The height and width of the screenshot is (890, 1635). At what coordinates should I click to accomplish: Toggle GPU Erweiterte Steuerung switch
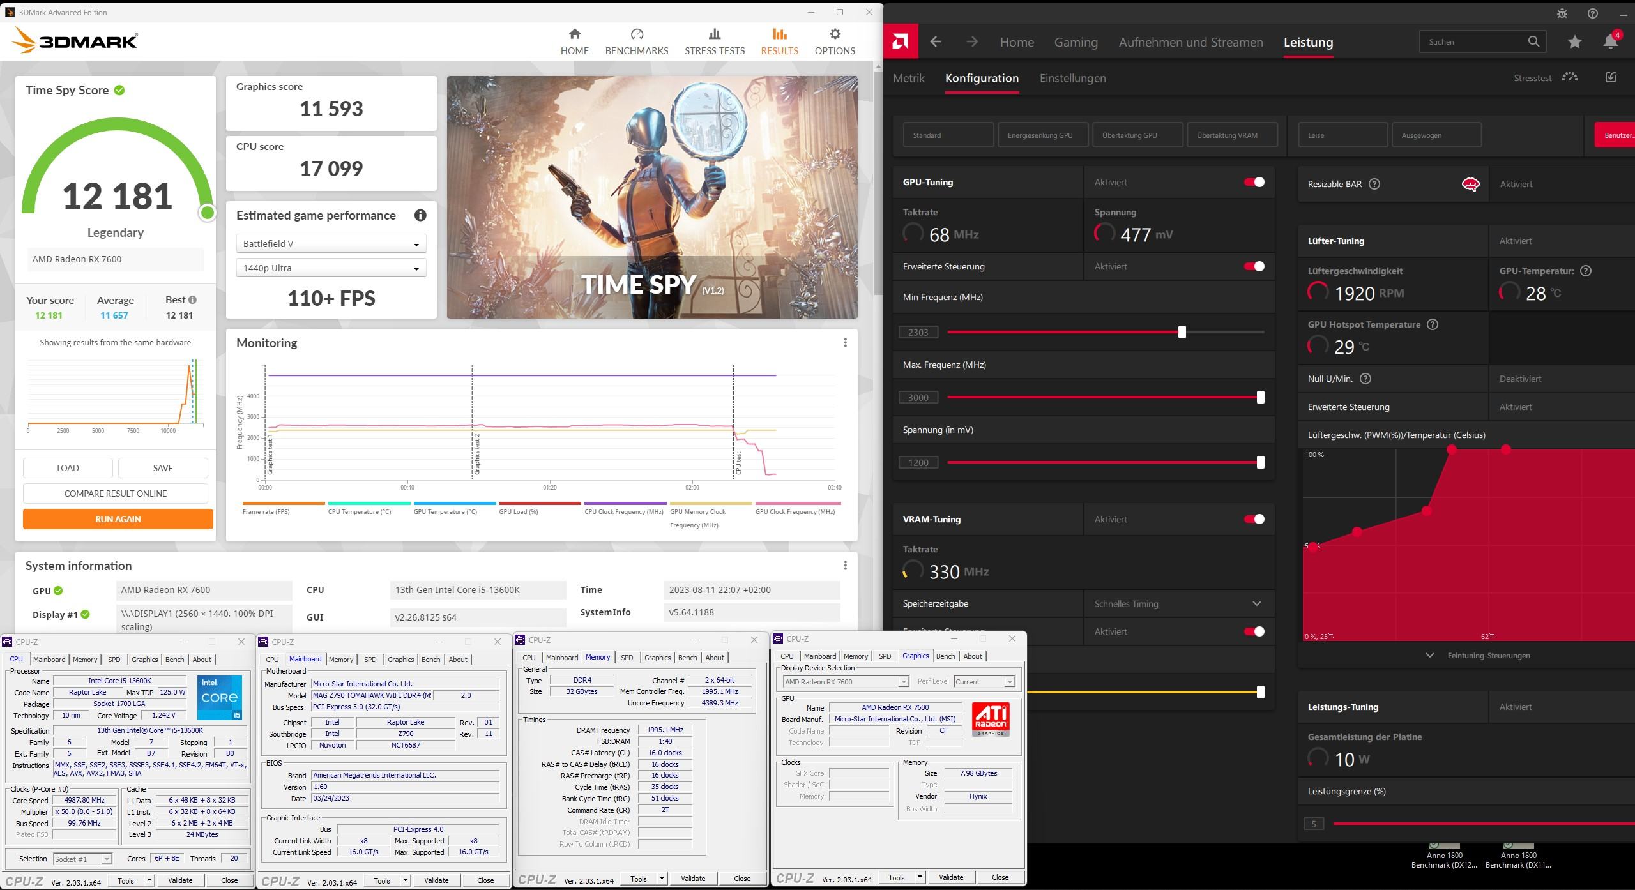(1254, 266)
